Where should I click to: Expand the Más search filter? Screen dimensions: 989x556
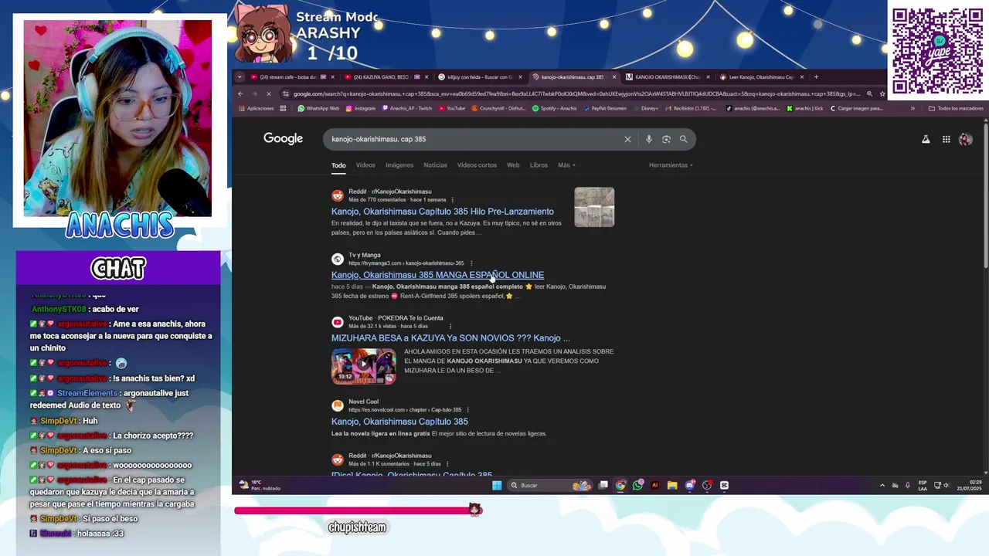[566, 165]
